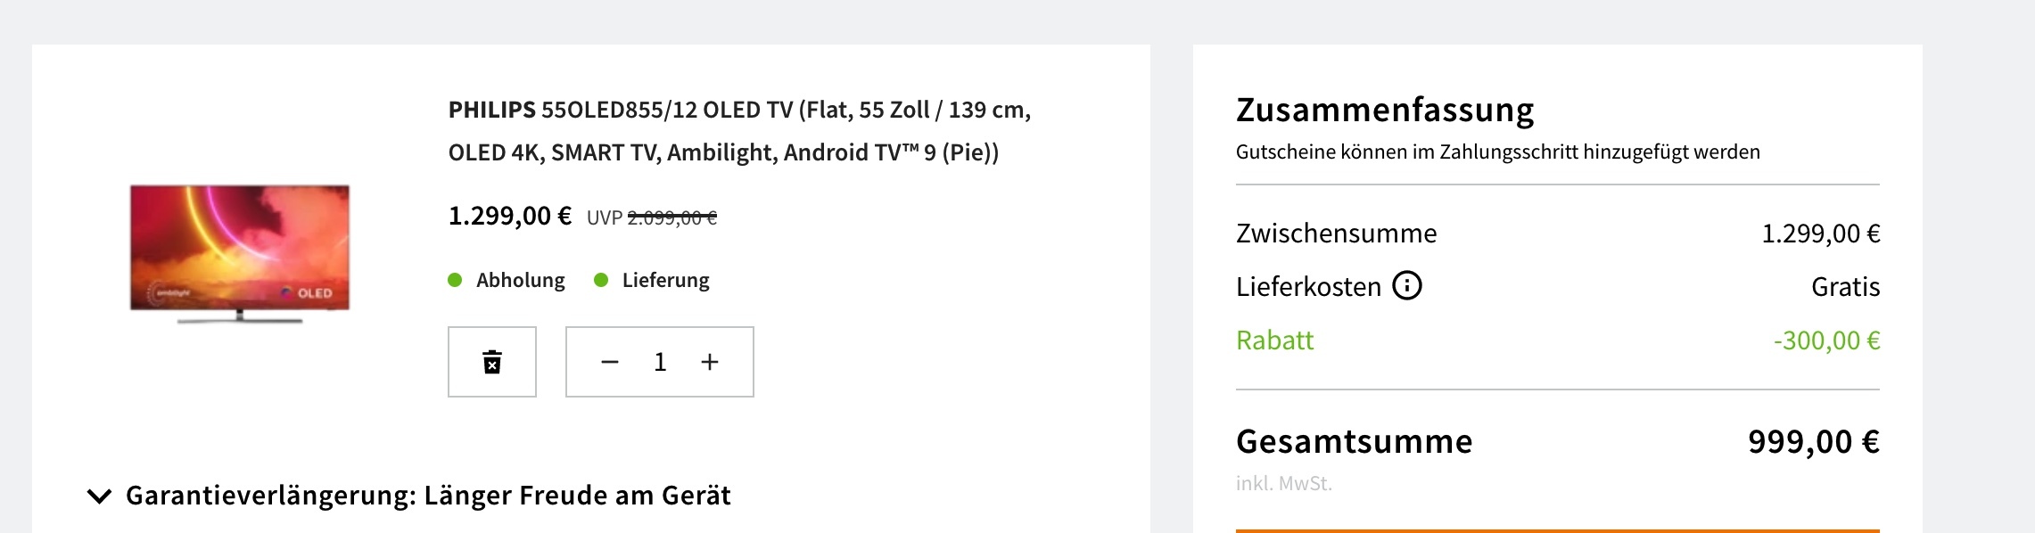Remove the Philips TV using the trash icon
Image resolution: width=2035 pixels, height=533 pixels.
point(491,362)
